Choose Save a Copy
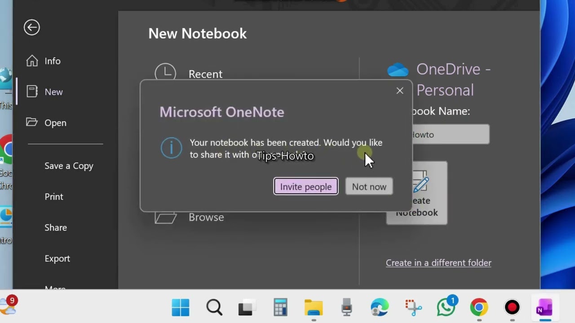 69,166
